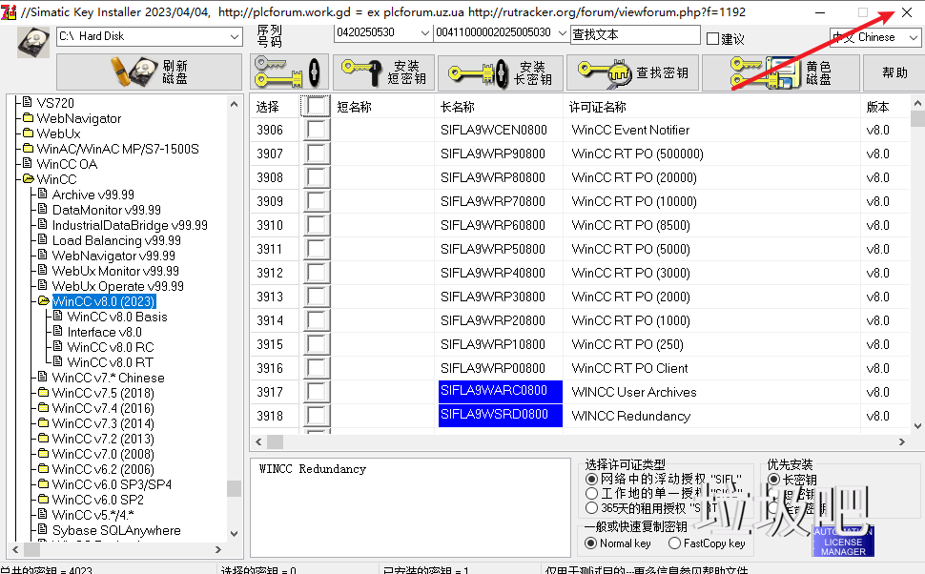
Task: Open the serial number 0420250530 dropdown
Action: click(x=424, y=32)
